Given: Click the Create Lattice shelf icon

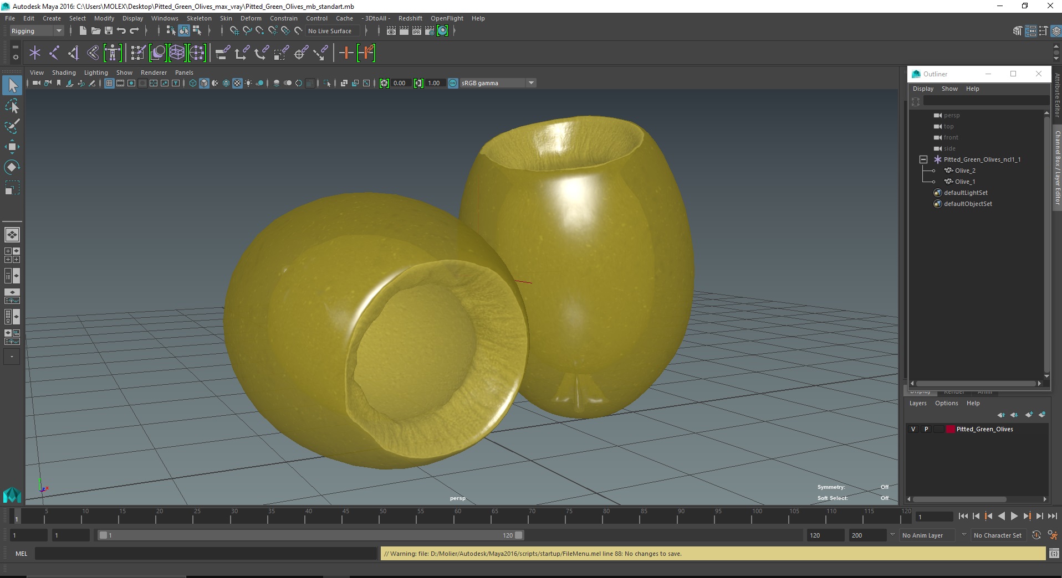Looking at the screenshot, I should [x=177, y=53].
